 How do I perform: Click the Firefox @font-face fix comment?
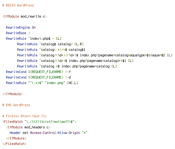coord(25,116)
